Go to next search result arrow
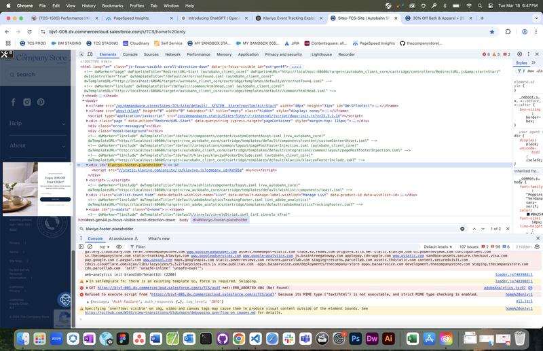Viewport: 543px width, 351px height. (x=483, y=229)
